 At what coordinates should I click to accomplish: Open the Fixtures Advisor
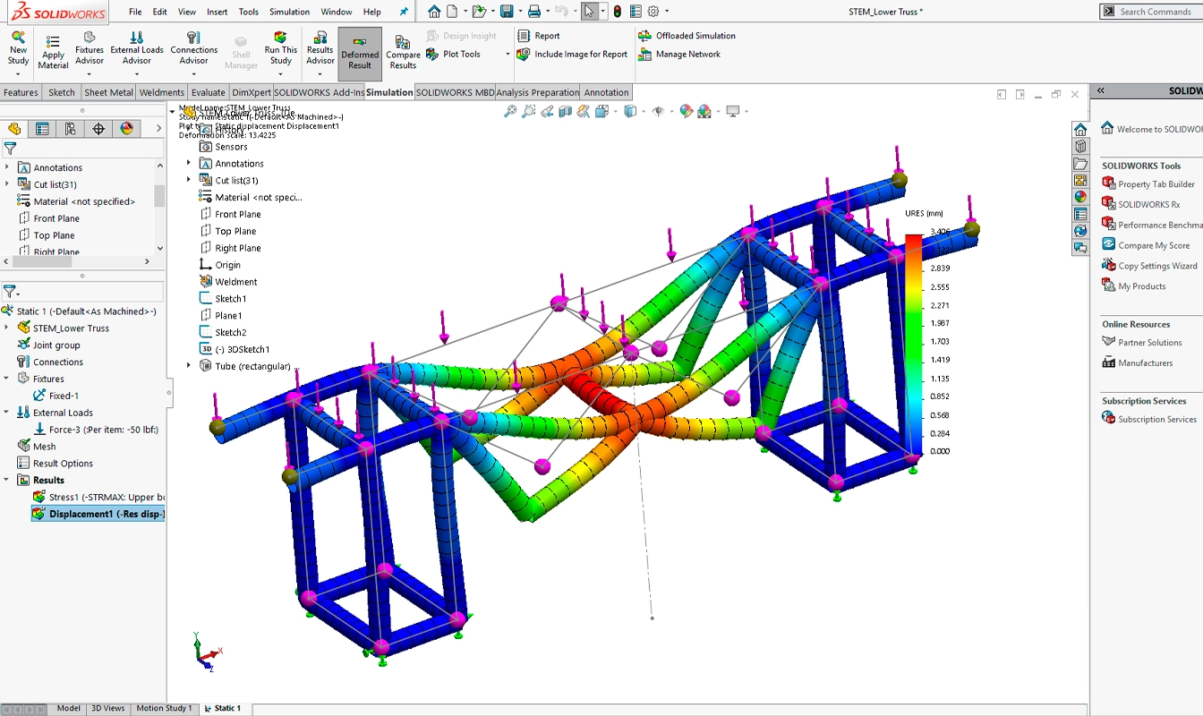point(90,48)
